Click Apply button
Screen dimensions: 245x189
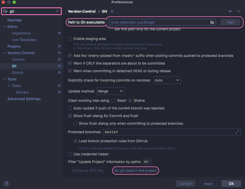point(208,184)
